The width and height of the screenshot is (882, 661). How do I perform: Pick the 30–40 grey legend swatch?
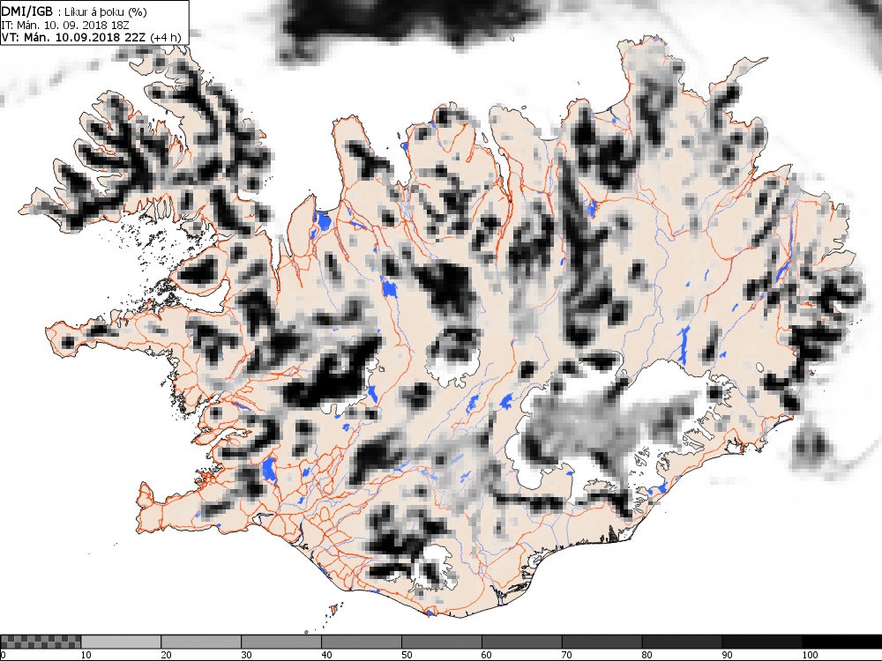tap(281, 642)
